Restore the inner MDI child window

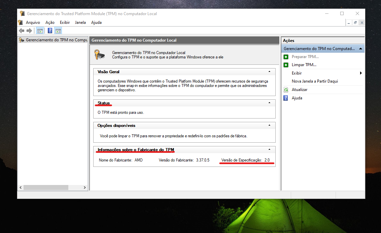click(355, 22)
